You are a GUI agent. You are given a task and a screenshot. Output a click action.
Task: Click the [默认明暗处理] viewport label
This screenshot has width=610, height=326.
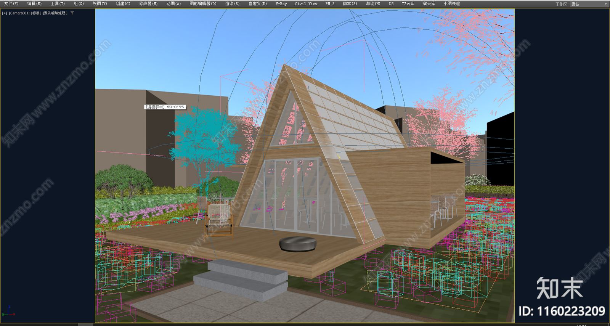[55, 13]
